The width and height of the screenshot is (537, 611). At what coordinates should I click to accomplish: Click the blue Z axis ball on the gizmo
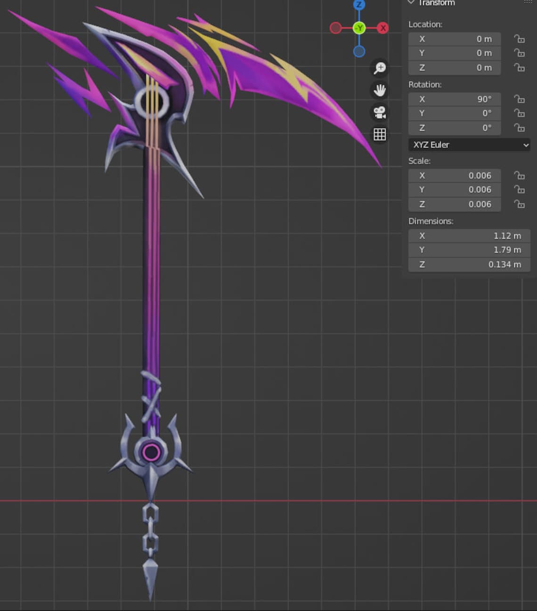pos(358,5)
